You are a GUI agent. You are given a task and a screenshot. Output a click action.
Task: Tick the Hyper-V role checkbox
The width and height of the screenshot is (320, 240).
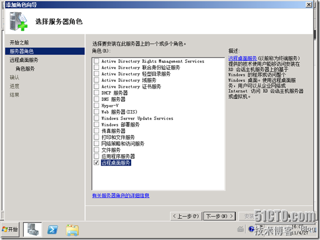coord(96,105)
